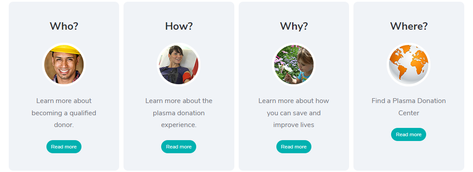The height and width of the screenshot is (172, 473).
Task: Open Read more under Who?
Action: (64, 147)
